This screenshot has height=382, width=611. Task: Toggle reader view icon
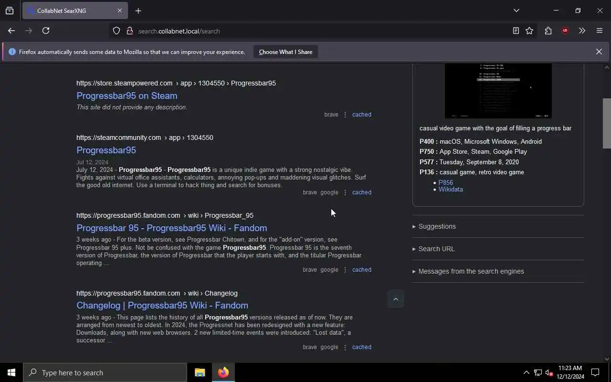(x=516, y=31)
